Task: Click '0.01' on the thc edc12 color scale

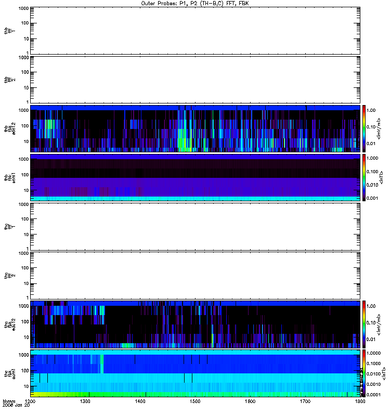Action: click(x=371, y=340)
